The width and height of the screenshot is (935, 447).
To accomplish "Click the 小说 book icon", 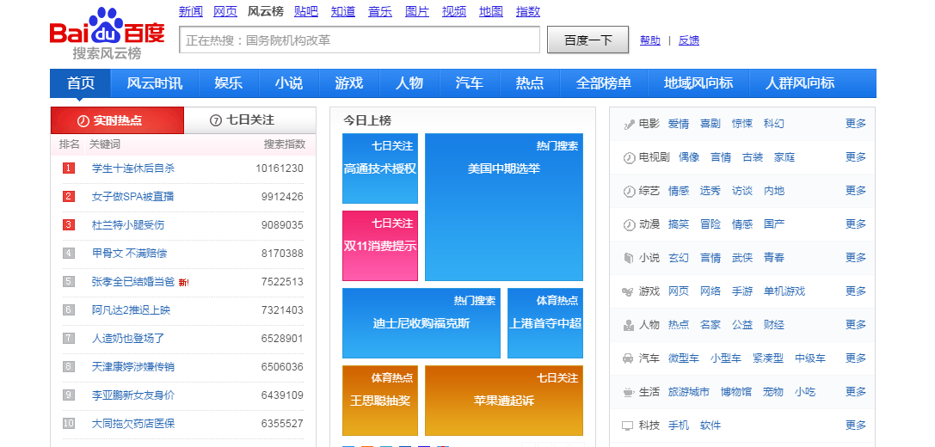I will [629, 258].
